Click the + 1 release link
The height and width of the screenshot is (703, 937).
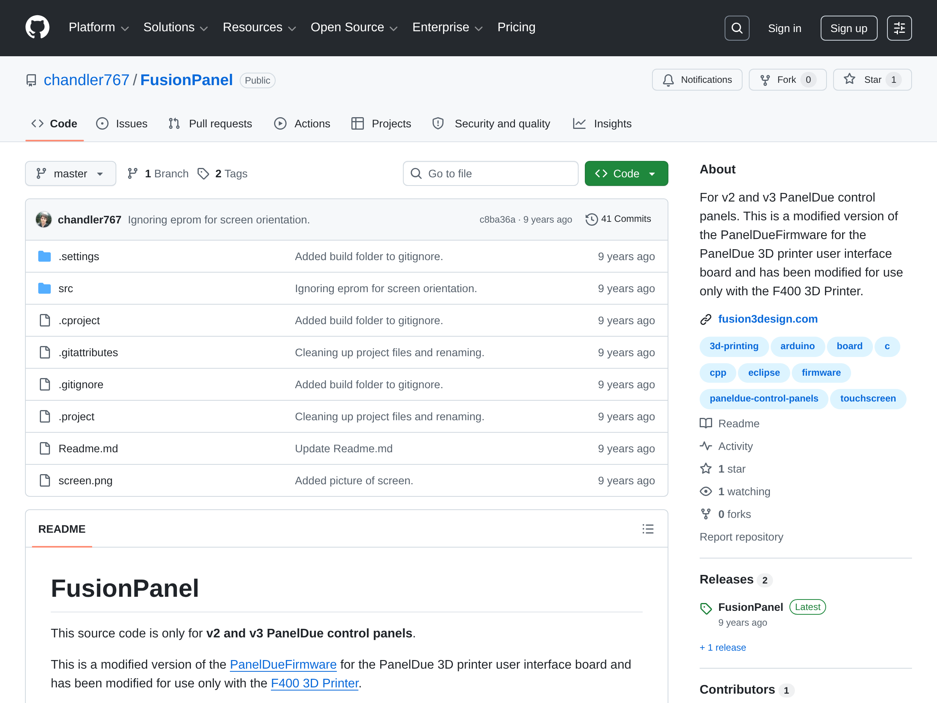coord(723,647)
